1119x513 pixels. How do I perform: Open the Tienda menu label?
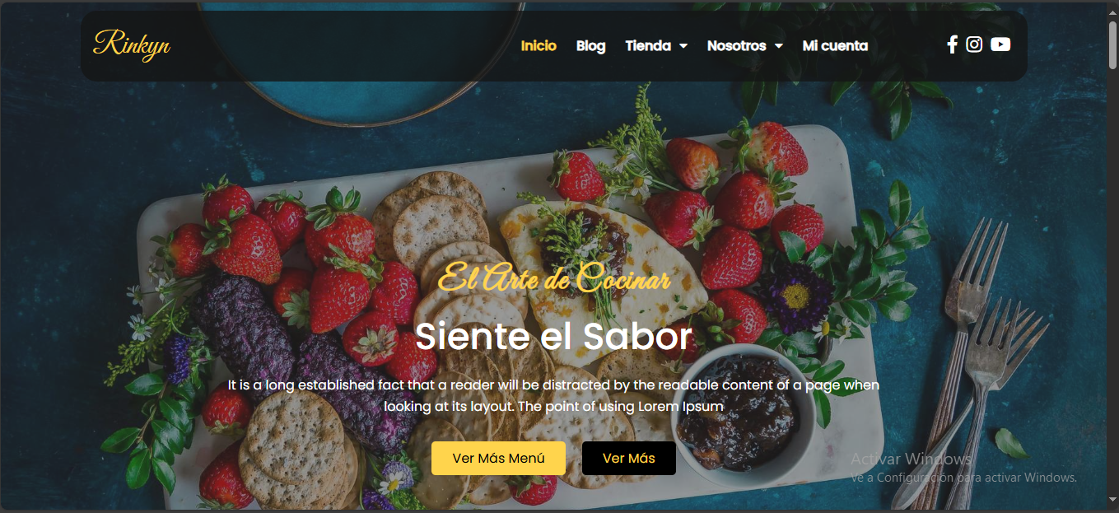(x=648, y=46)
